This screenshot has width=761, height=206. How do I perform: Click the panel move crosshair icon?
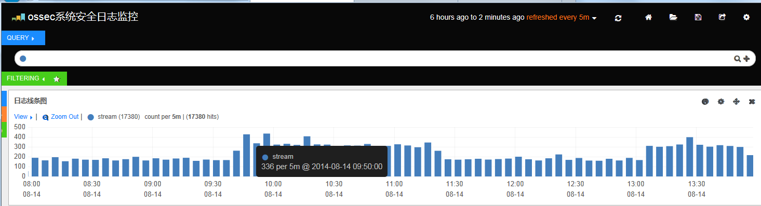(x=736, y=102)
